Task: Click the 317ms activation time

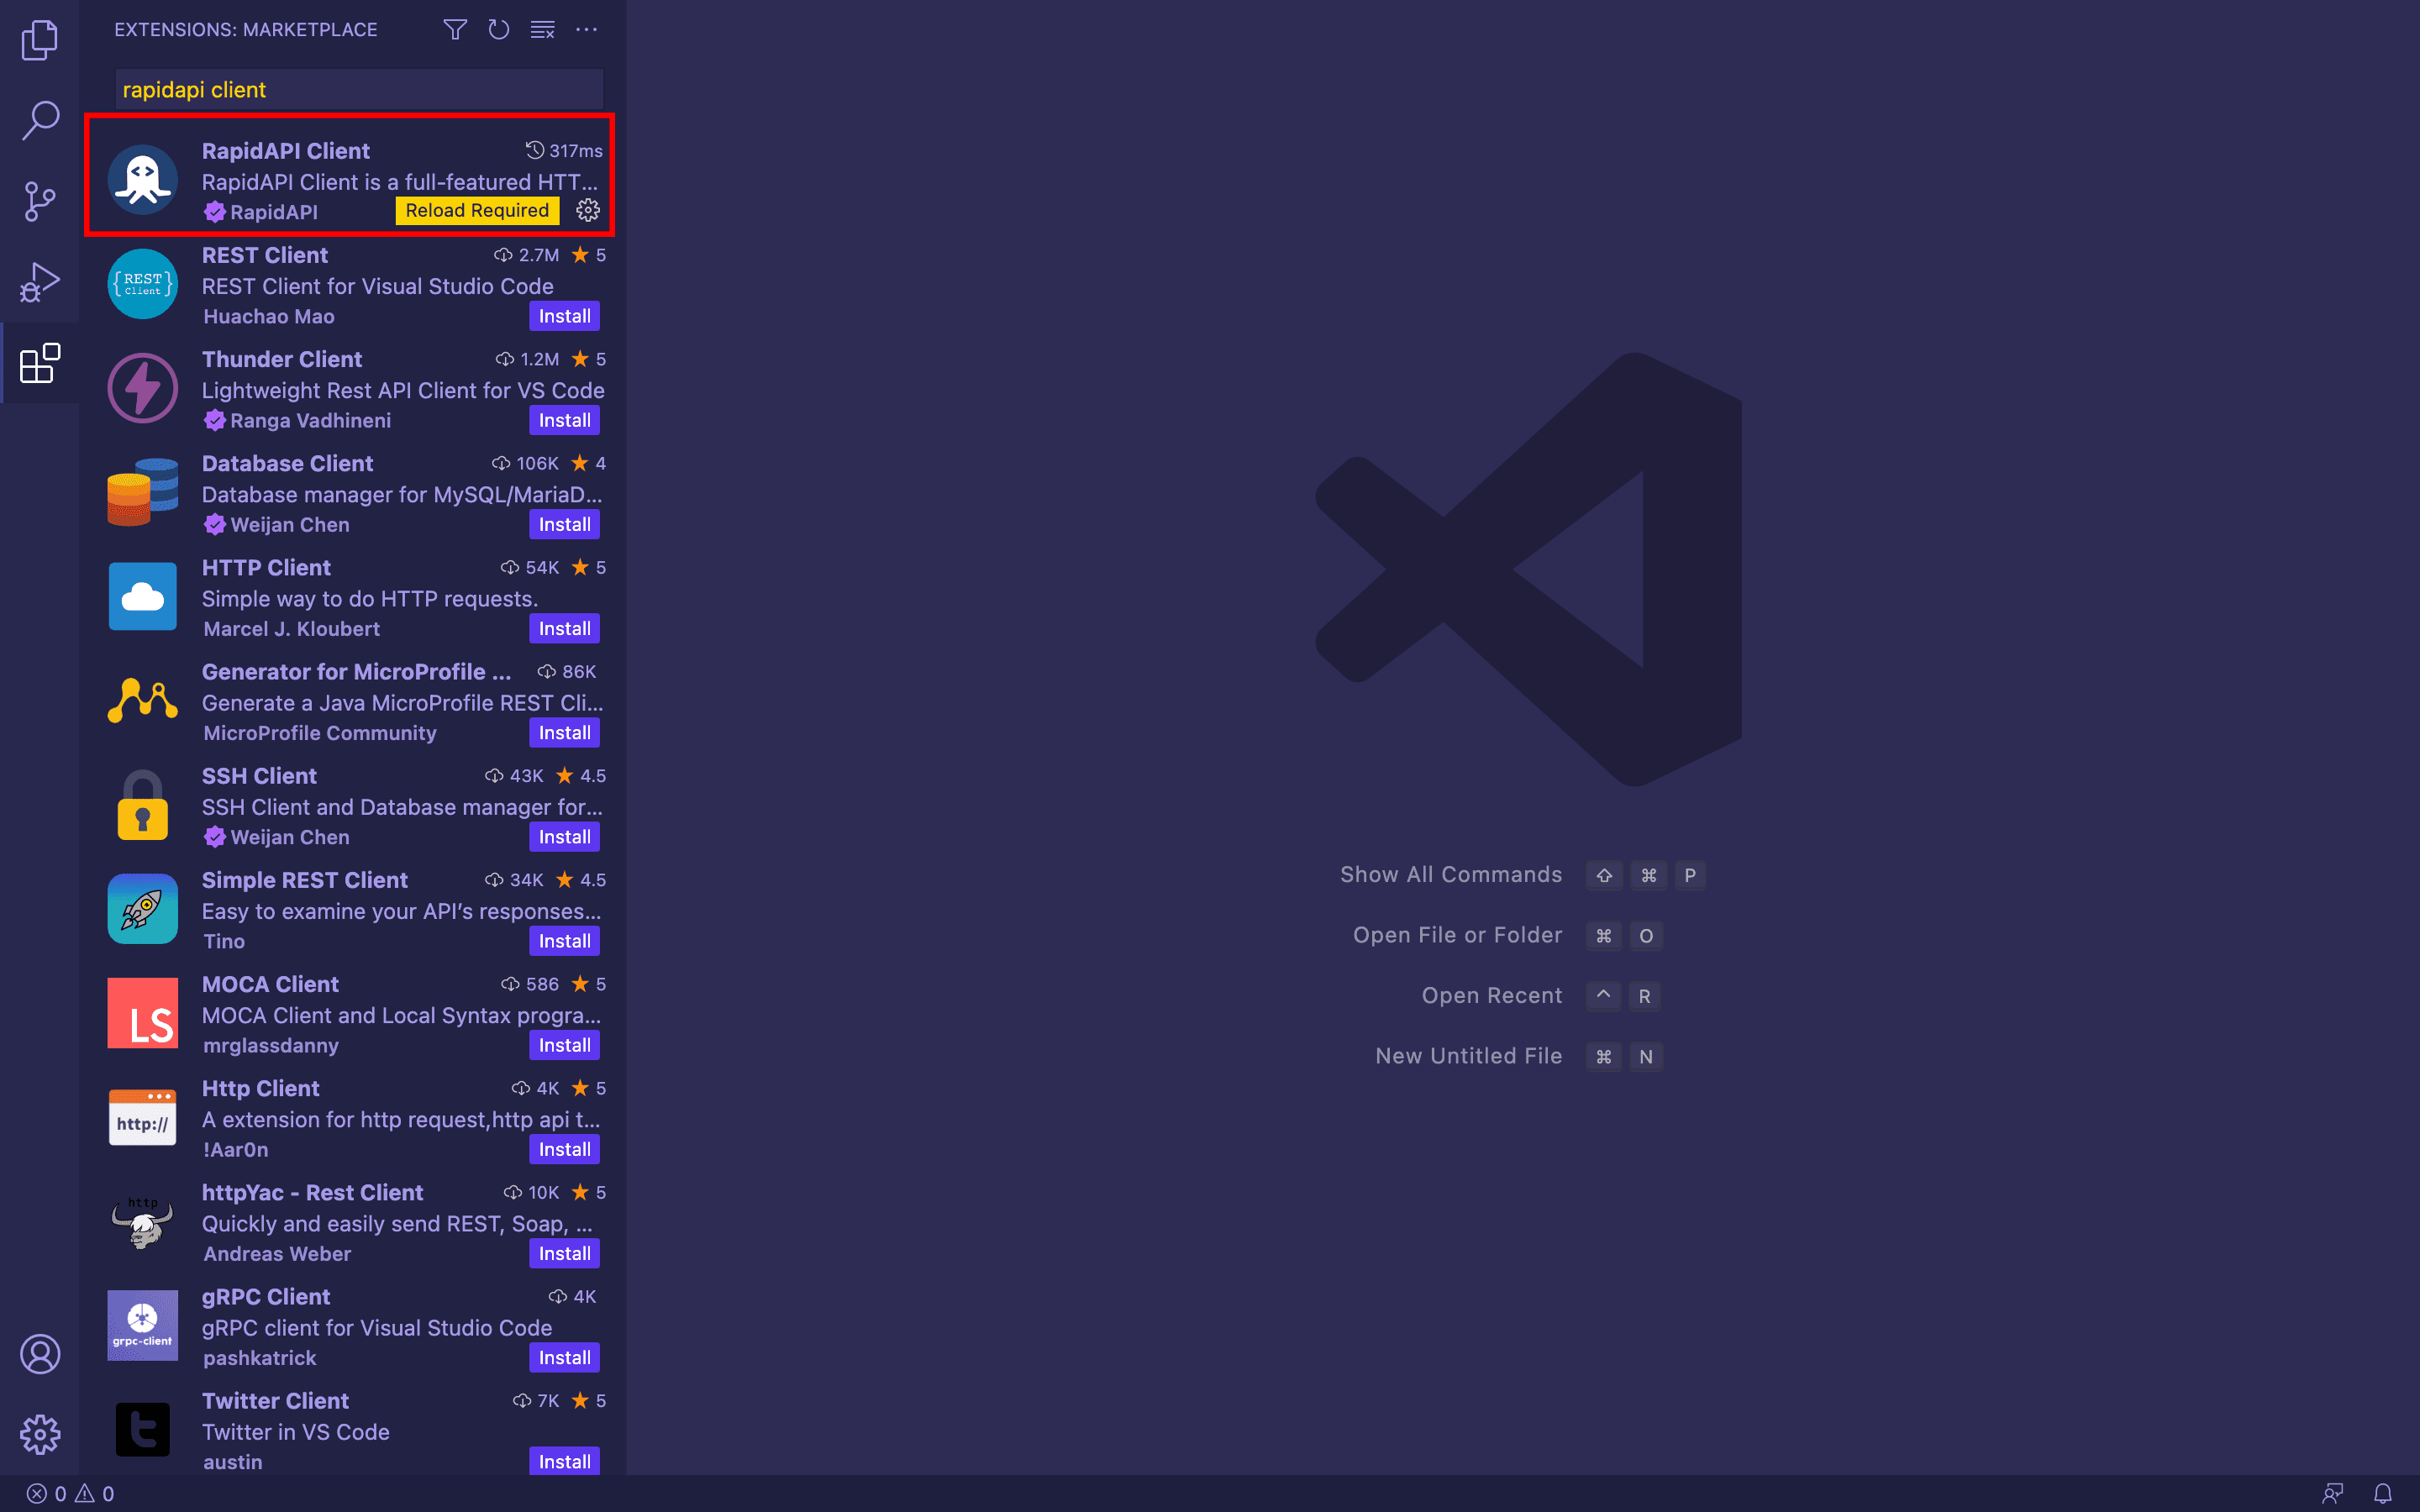Action: 565,151
